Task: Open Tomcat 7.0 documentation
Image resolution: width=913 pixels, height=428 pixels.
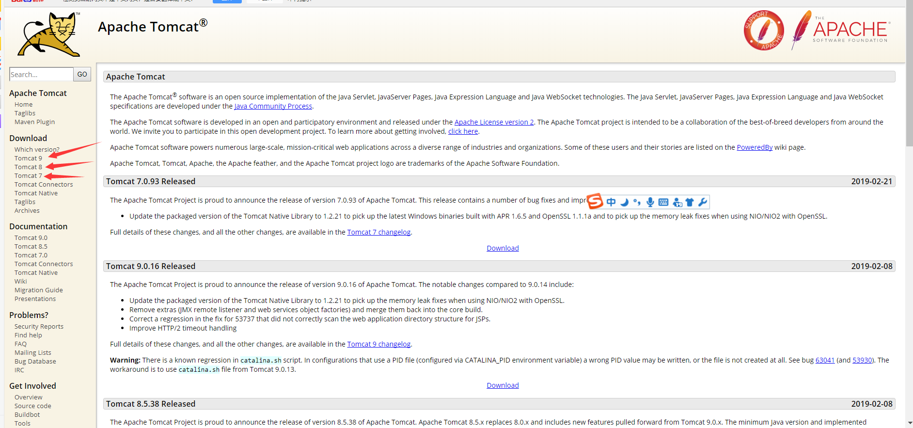Action: tap(31, 255)
